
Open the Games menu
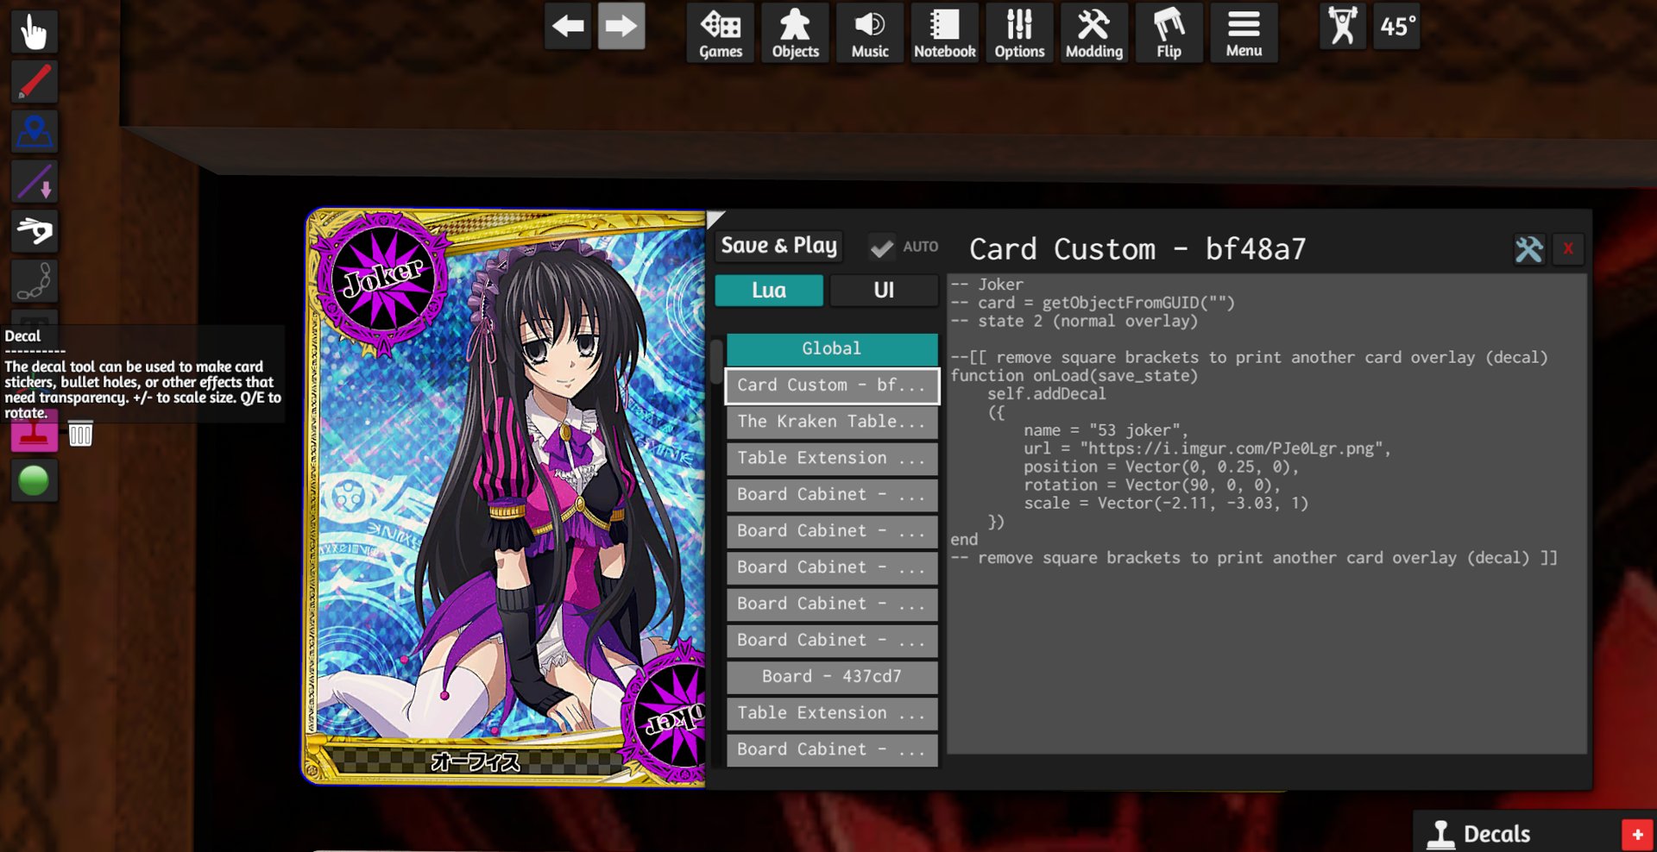[x=721, y=33]
